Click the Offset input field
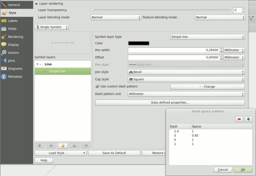The image size is (256, 176). pyautogui.click(x=174, y=57)
